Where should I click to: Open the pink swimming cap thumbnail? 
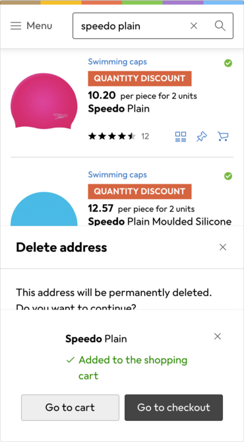(x=44, y=100)
